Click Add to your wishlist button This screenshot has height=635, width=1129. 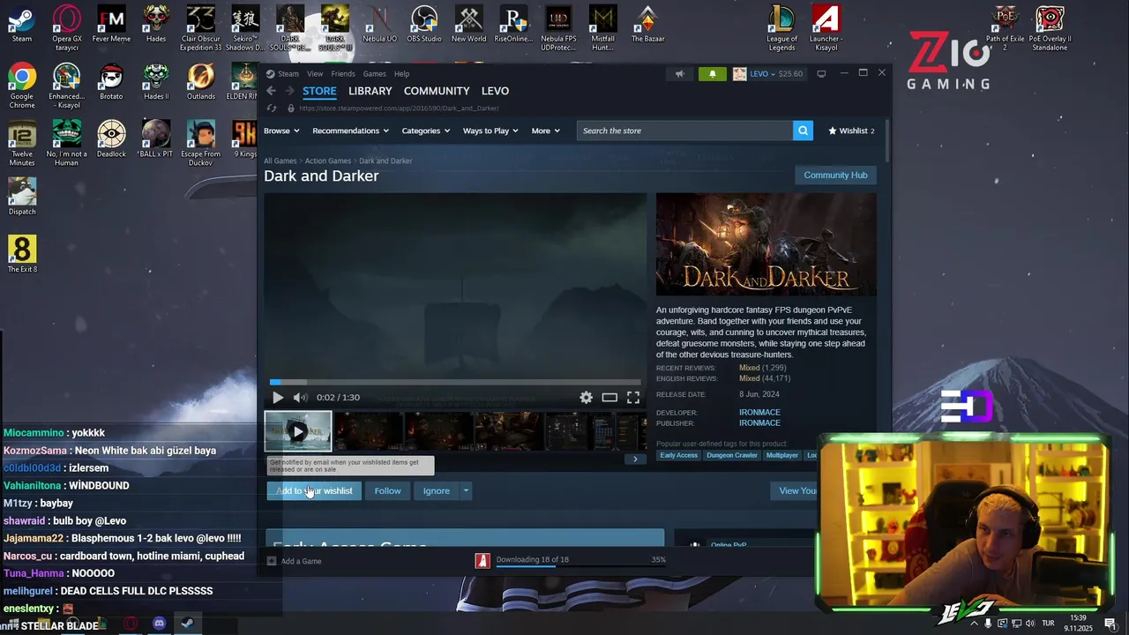(x=314, y=491)
